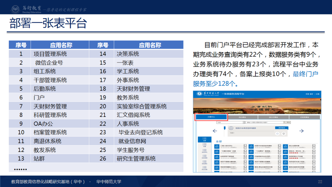Click the table cell 外事系统
This screenshot has width=332, height=187.
point(128,80)
